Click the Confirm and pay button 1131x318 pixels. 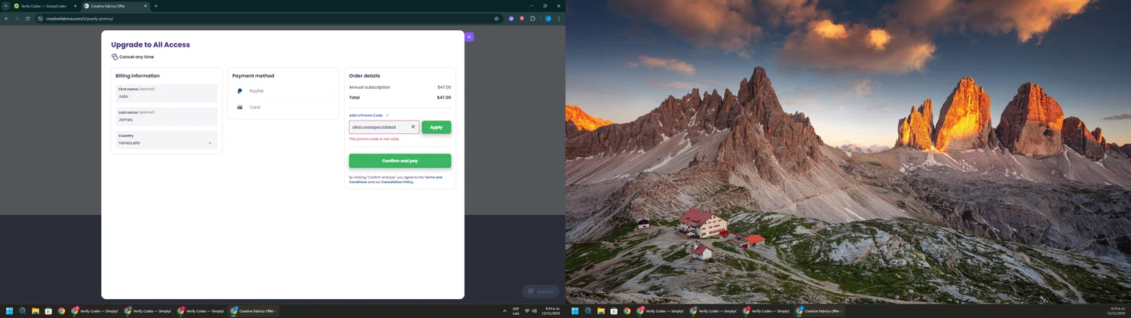[400, 161]
